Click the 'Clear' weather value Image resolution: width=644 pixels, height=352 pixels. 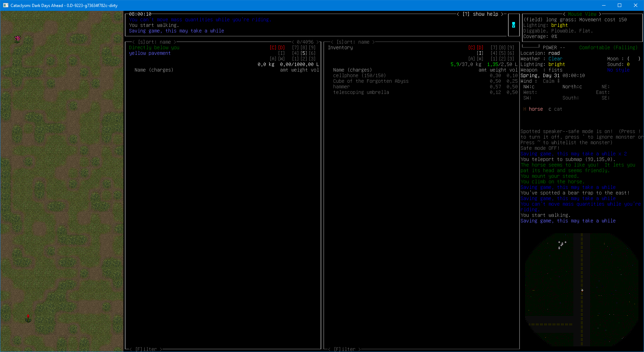click(x=555, y=59)
